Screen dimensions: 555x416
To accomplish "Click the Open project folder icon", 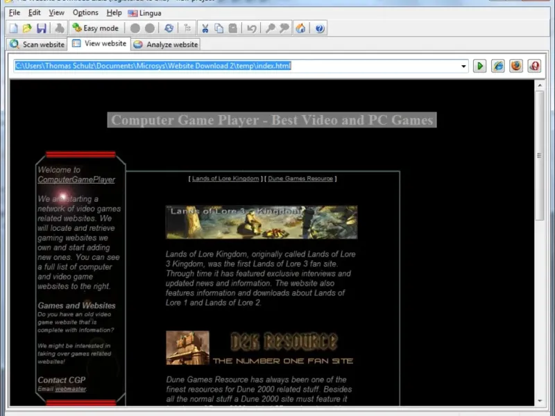I will pyautogui.click(x=27, y=28).
